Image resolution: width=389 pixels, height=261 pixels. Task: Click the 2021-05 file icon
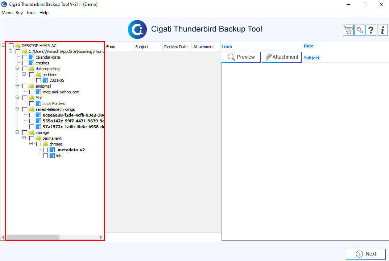tap(45, 80)
